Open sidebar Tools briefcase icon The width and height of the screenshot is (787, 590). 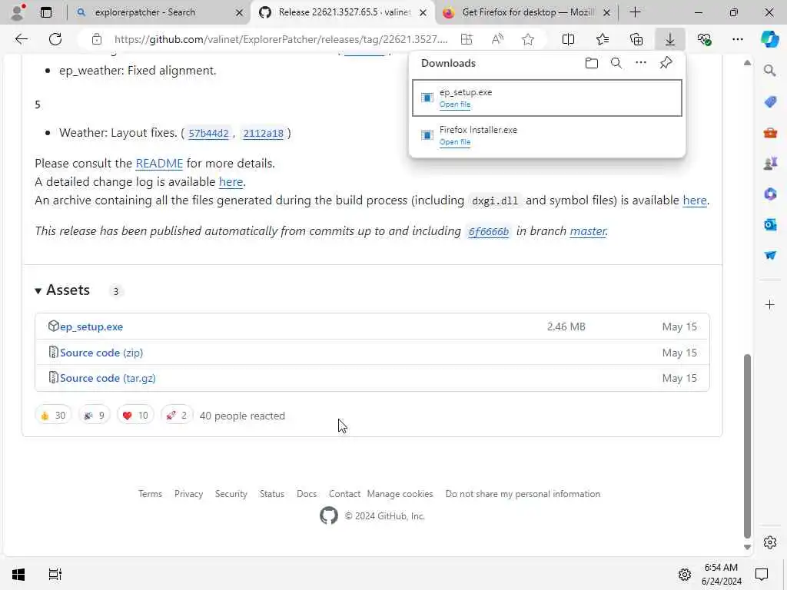coord(770,133)
